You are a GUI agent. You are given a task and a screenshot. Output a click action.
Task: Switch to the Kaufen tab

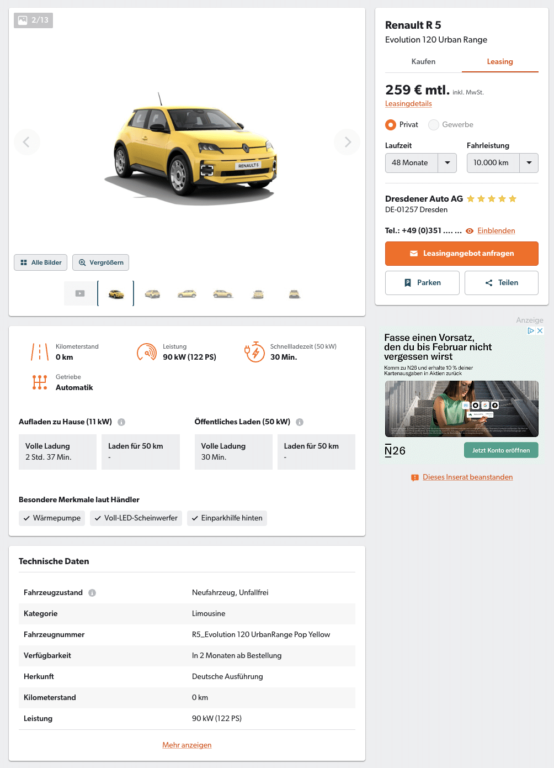coord(423,62)
